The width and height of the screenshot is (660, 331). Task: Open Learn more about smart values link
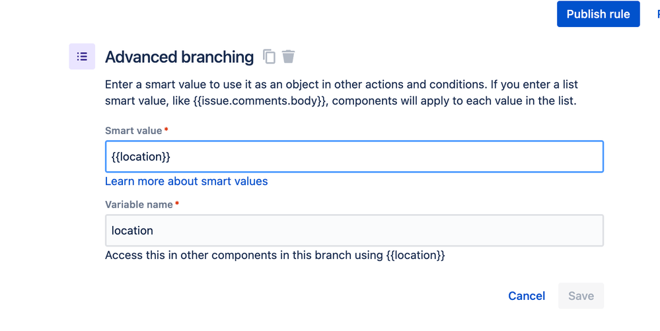(x=186, y=181)
